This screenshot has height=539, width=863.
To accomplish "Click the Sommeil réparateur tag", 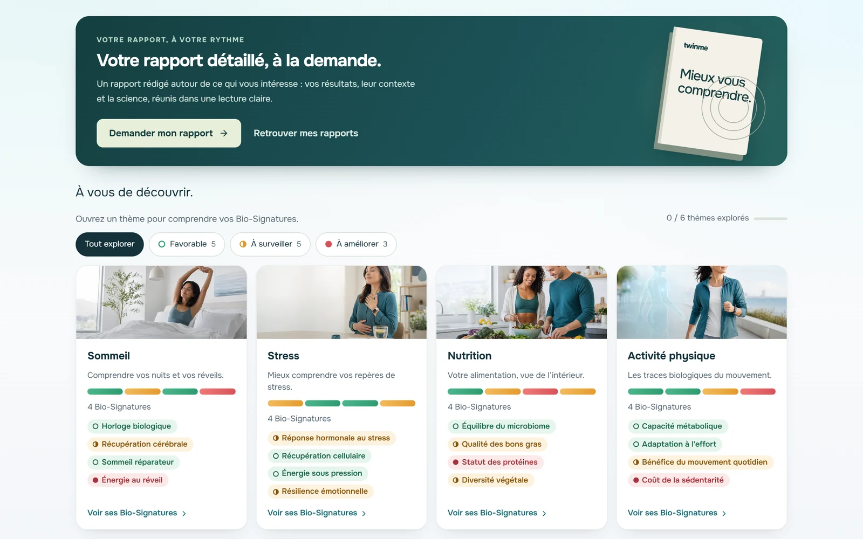I will point(133,462).
